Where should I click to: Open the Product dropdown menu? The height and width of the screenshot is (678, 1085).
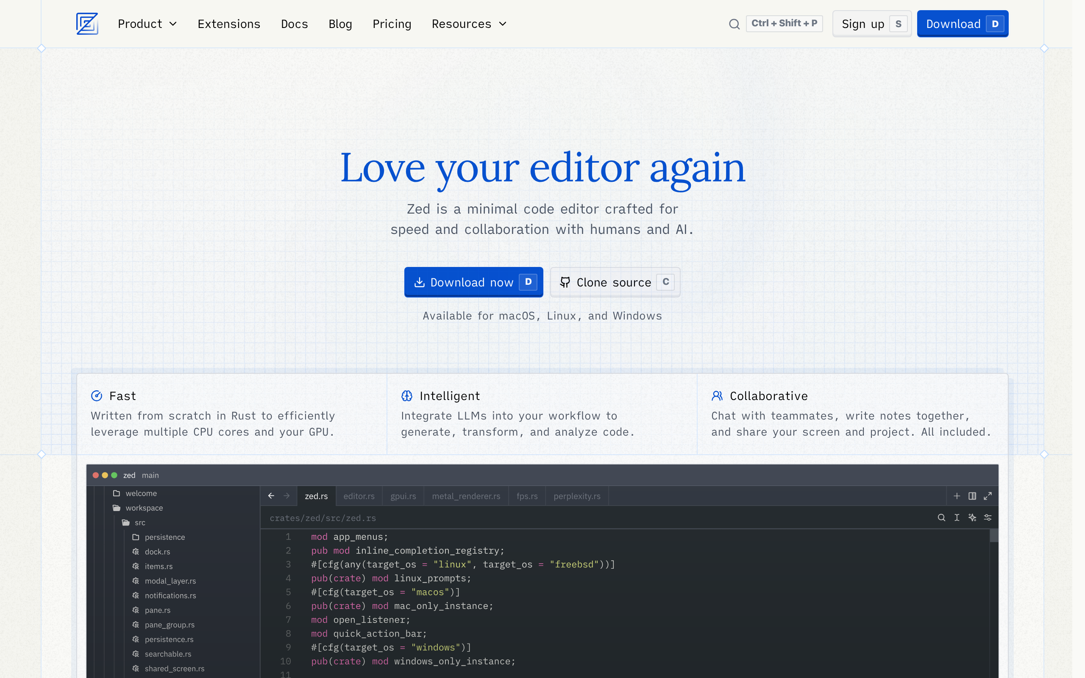click(x=147, y=24)
